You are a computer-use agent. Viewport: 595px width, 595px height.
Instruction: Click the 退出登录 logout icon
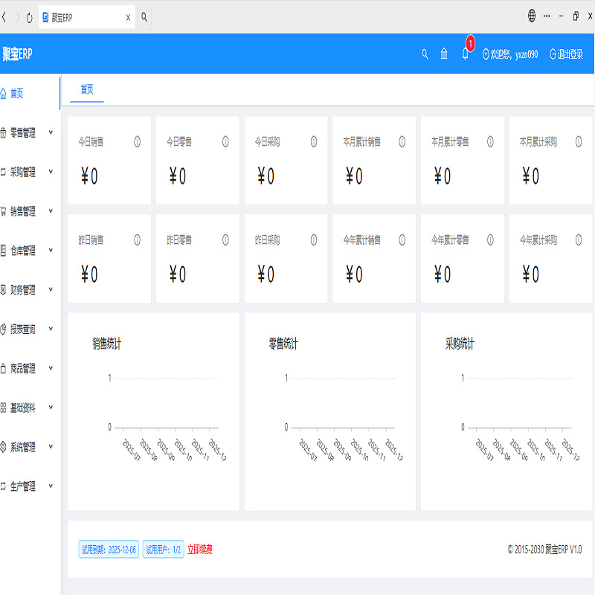point(553,54)
